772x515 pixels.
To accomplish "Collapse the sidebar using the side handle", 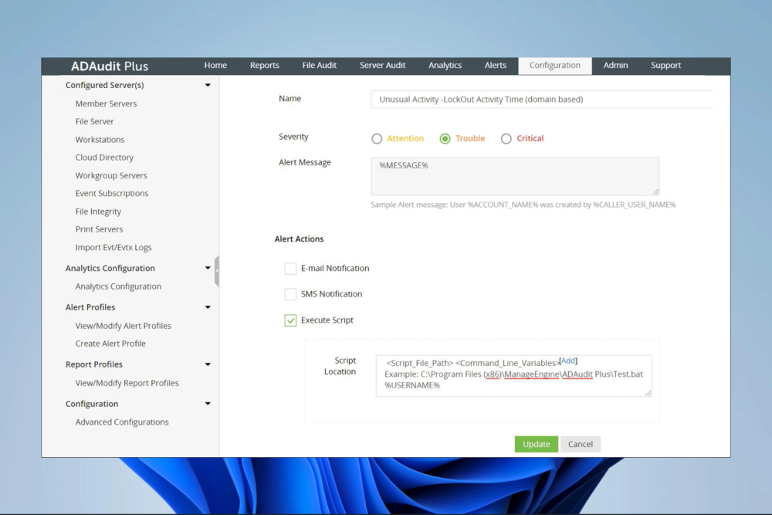I will [x=217, y=271].
